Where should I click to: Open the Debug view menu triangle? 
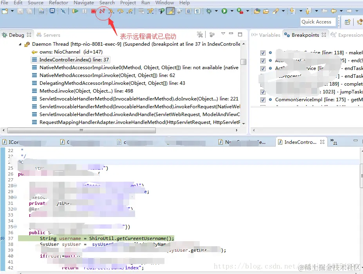(223, 34)
